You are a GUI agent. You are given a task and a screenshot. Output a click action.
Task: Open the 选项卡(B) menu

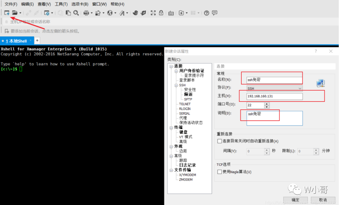80,4
